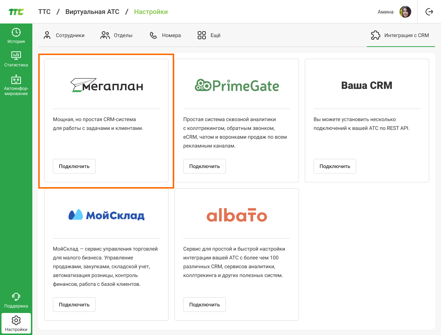Screen dimensions: 441x335
Task: Switch to the Сотрудники tab
Action: coord(64,35)
